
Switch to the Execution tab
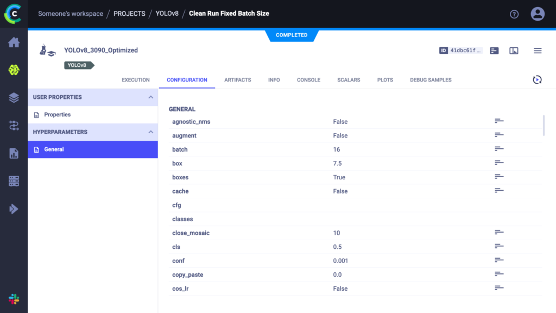(136, 80)
